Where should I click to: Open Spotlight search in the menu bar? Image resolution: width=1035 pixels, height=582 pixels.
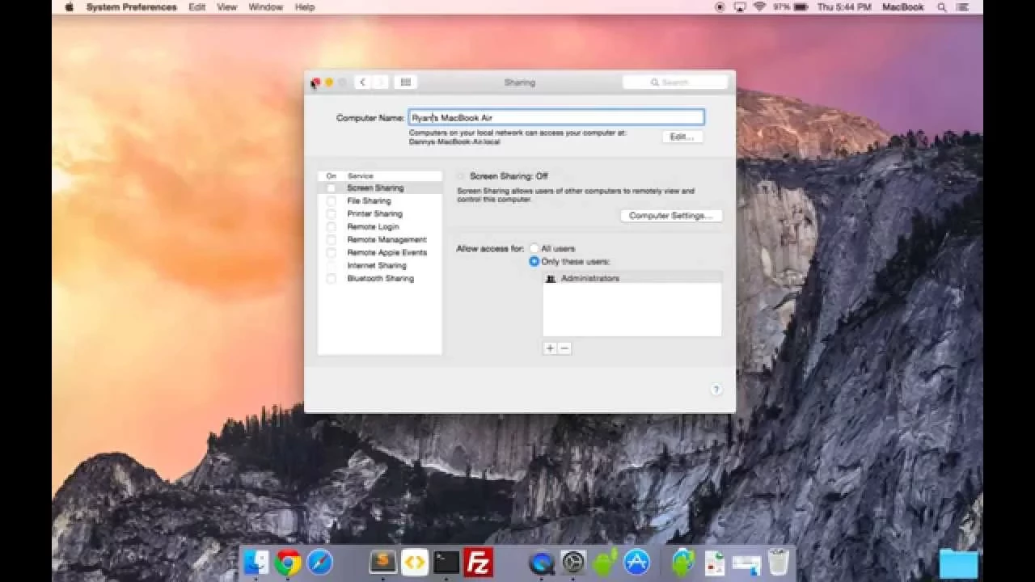[x=942, y=7]
